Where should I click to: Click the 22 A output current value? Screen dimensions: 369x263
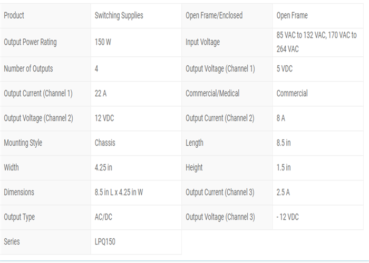101,94
